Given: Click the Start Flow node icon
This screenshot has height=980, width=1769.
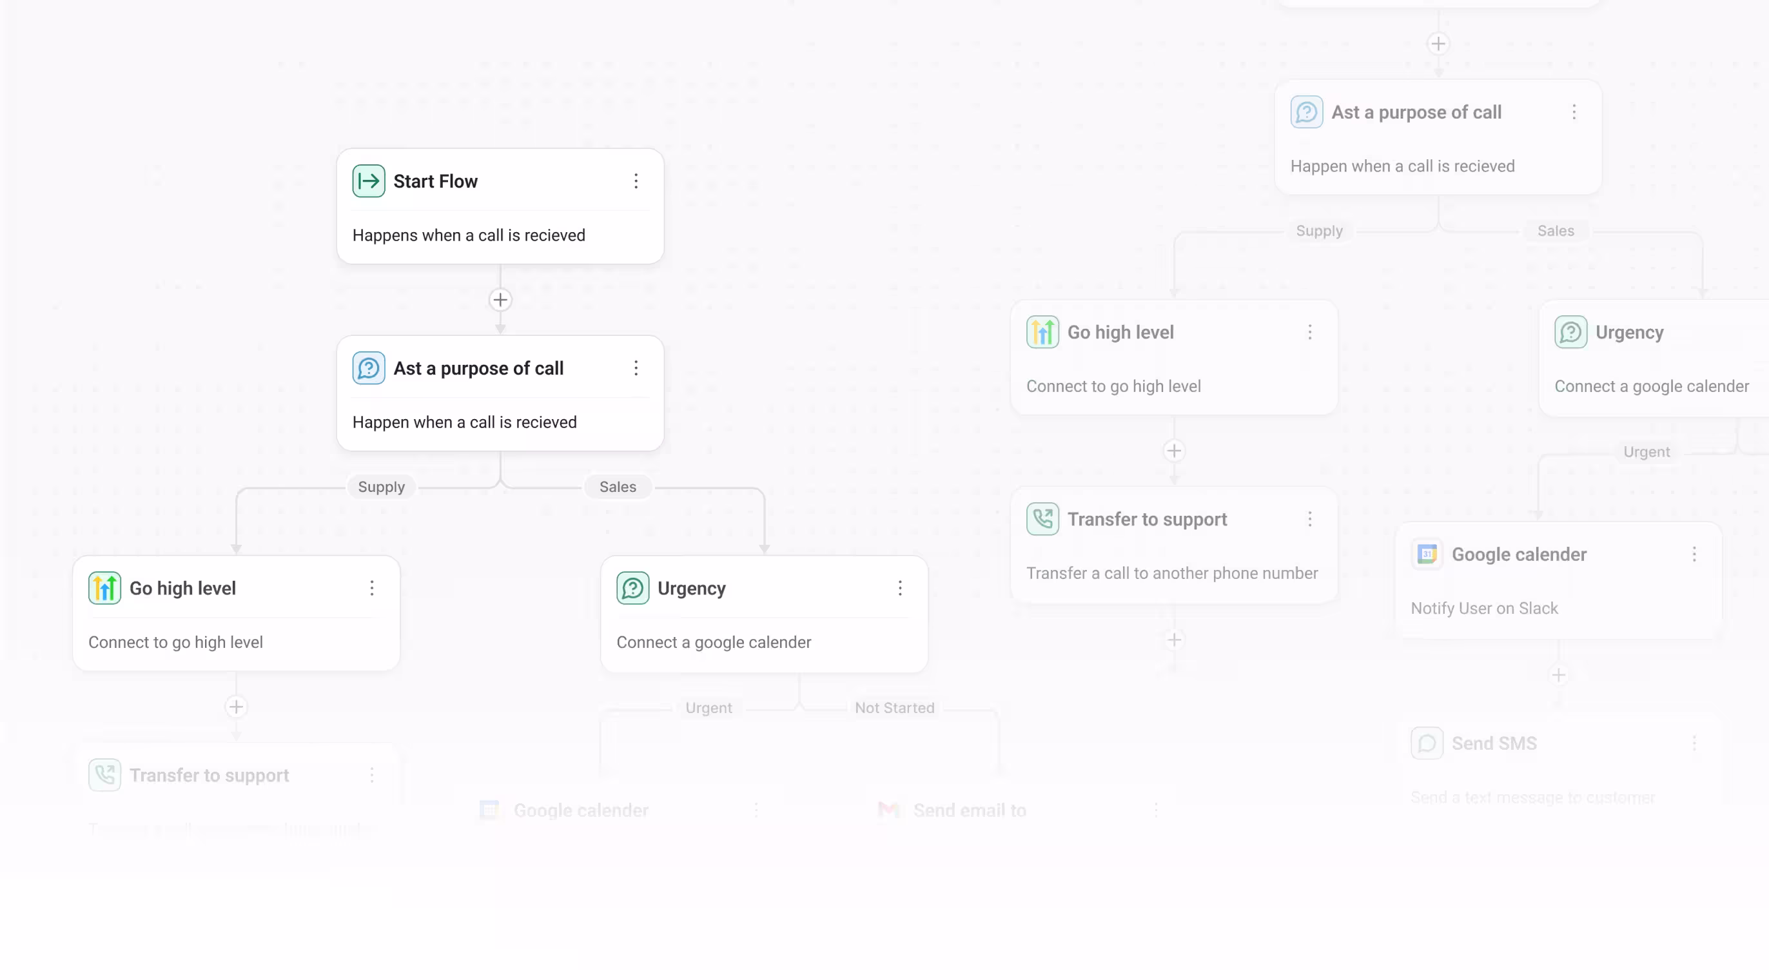Looking at the screenshot, I should coord(368,181).
